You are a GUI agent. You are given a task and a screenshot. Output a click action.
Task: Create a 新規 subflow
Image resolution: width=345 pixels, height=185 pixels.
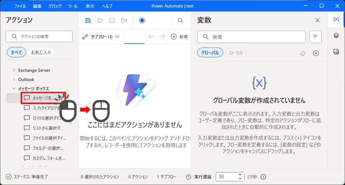click(179, 37)
